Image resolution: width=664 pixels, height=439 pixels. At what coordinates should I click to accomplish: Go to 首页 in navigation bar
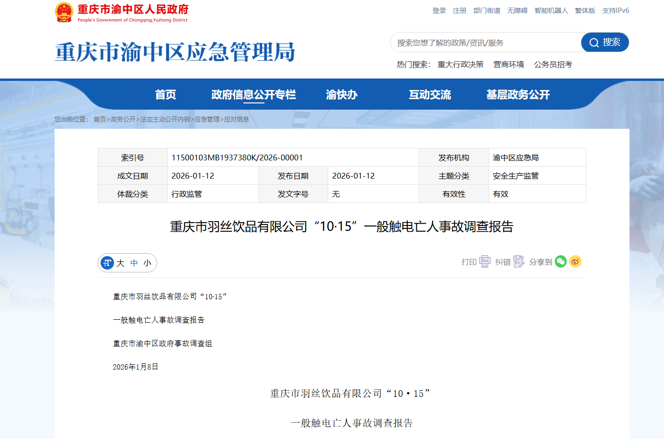tap(165, 95)
